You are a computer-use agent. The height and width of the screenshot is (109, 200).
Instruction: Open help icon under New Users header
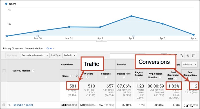point(87,77)
